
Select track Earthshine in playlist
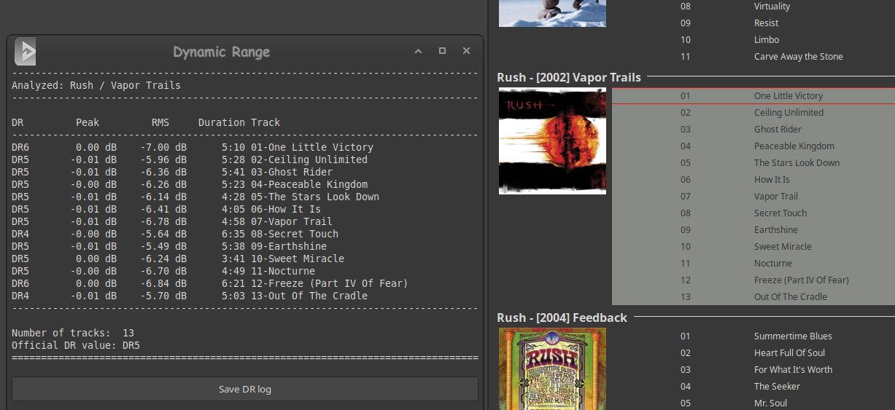[753, 229]
